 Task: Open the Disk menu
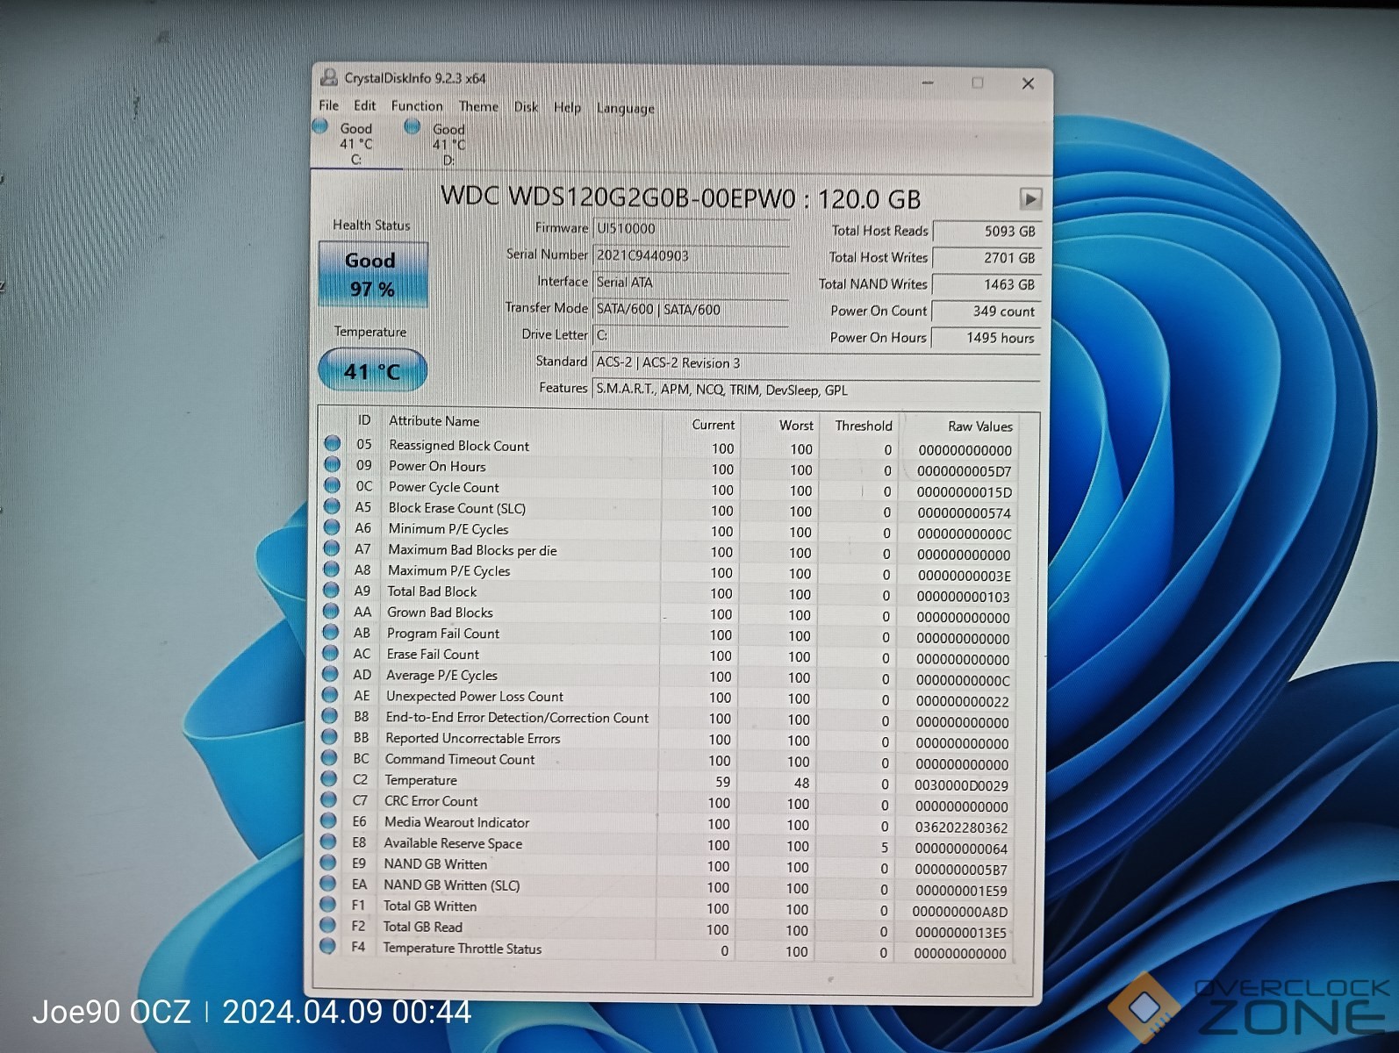pos(526,107)
